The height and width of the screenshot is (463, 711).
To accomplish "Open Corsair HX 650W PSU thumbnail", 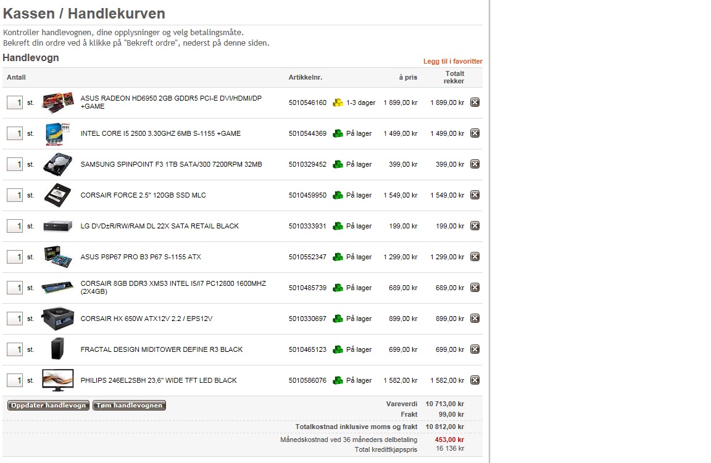I will click(x=57, y=319).
